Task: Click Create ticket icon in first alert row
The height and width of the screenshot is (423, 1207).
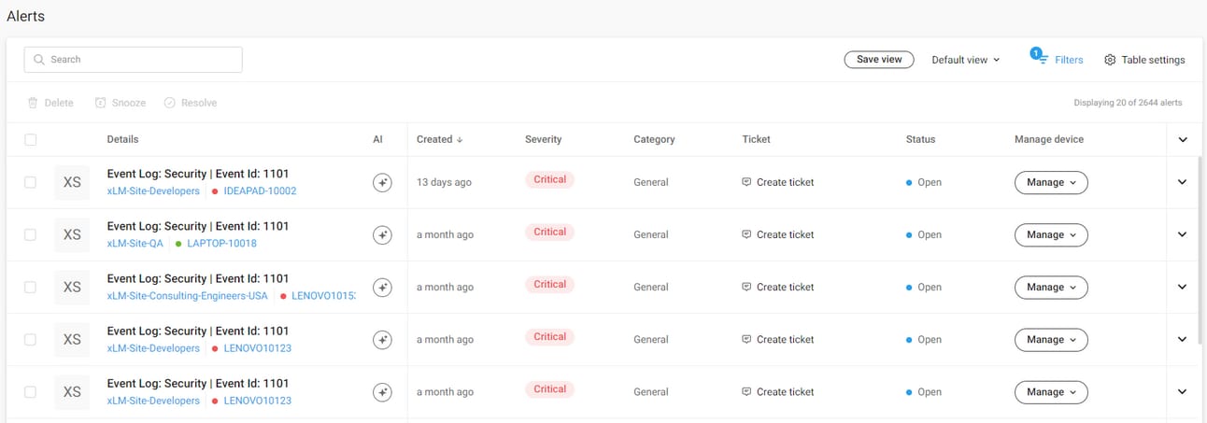Action: click(746, 182)
